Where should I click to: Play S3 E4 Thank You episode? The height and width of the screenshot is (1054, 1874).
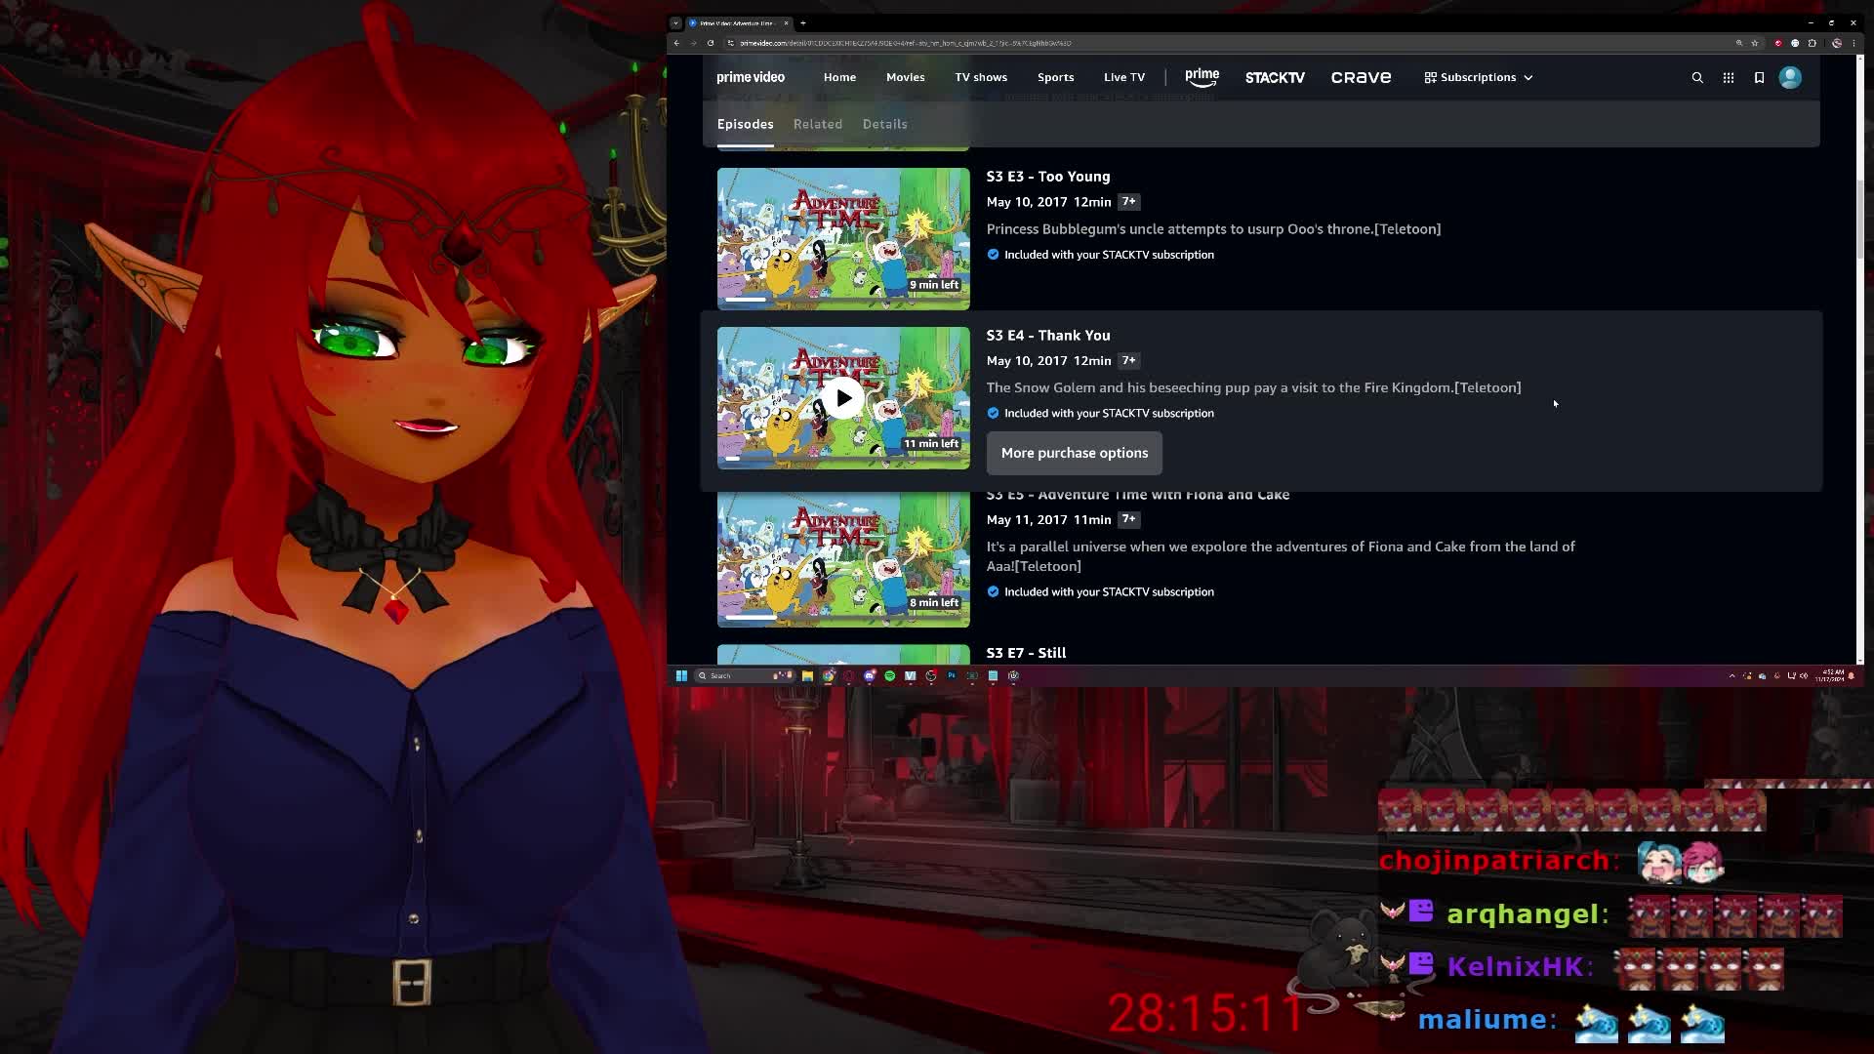tap(843, 398)
